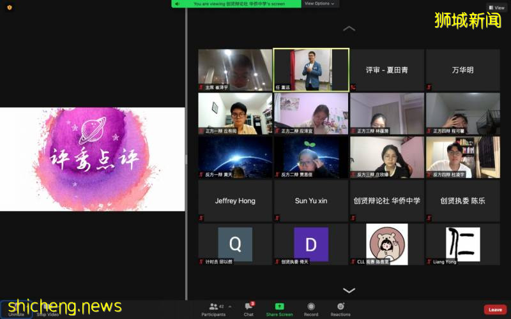Click muted mic icon on 创贤执委 陈乐 tile
This screenshot has height=319, width=511.
[429, 218]
